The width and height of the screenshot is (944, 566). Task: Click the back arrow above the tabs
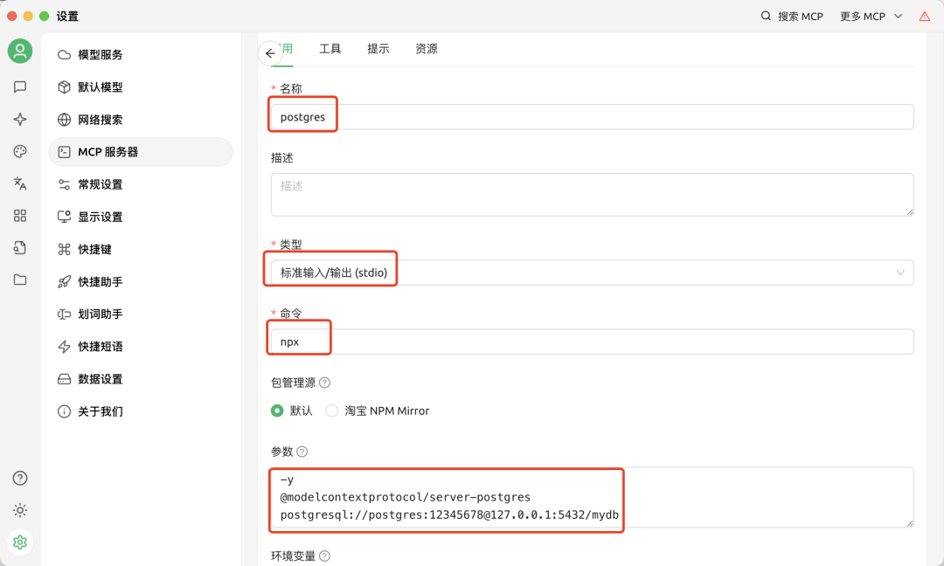270,53
